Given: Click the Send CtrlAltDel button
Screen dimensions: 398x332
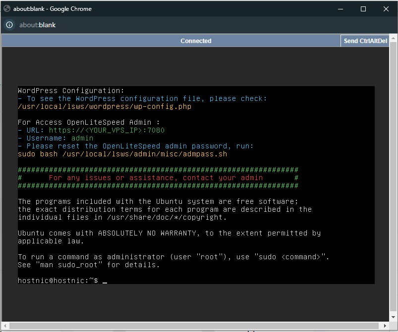Looking at the screenshot, I should click(365, 41).
